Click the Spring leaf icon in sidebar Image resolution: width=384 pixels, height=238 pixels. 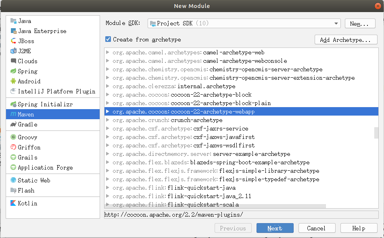pyautogui.click(x=14, y=71)
